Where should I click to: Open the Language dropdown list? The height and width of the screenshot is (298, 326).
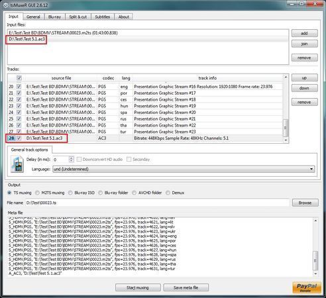[x=311, y=169]
